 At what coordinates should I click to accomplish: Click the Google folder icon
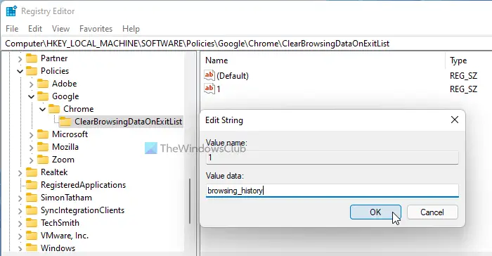point(43,96)
